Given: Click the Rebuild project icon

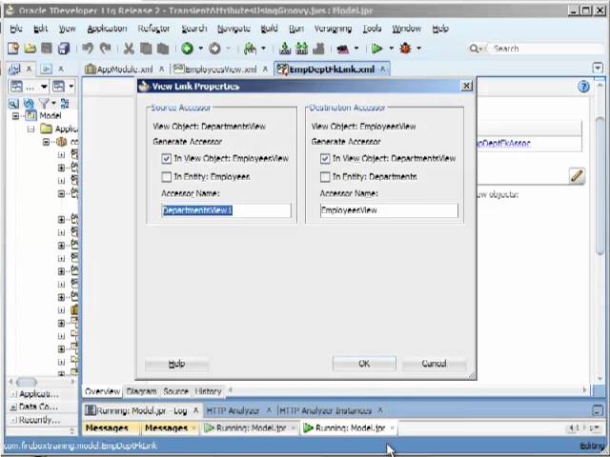Looking at the screenshot, I should [x=301, y=49].
